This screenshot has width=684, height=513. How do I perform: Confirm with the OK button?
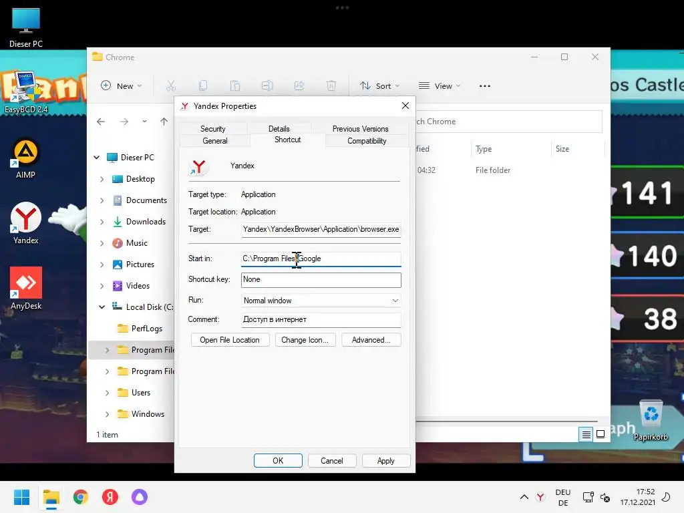278,461
